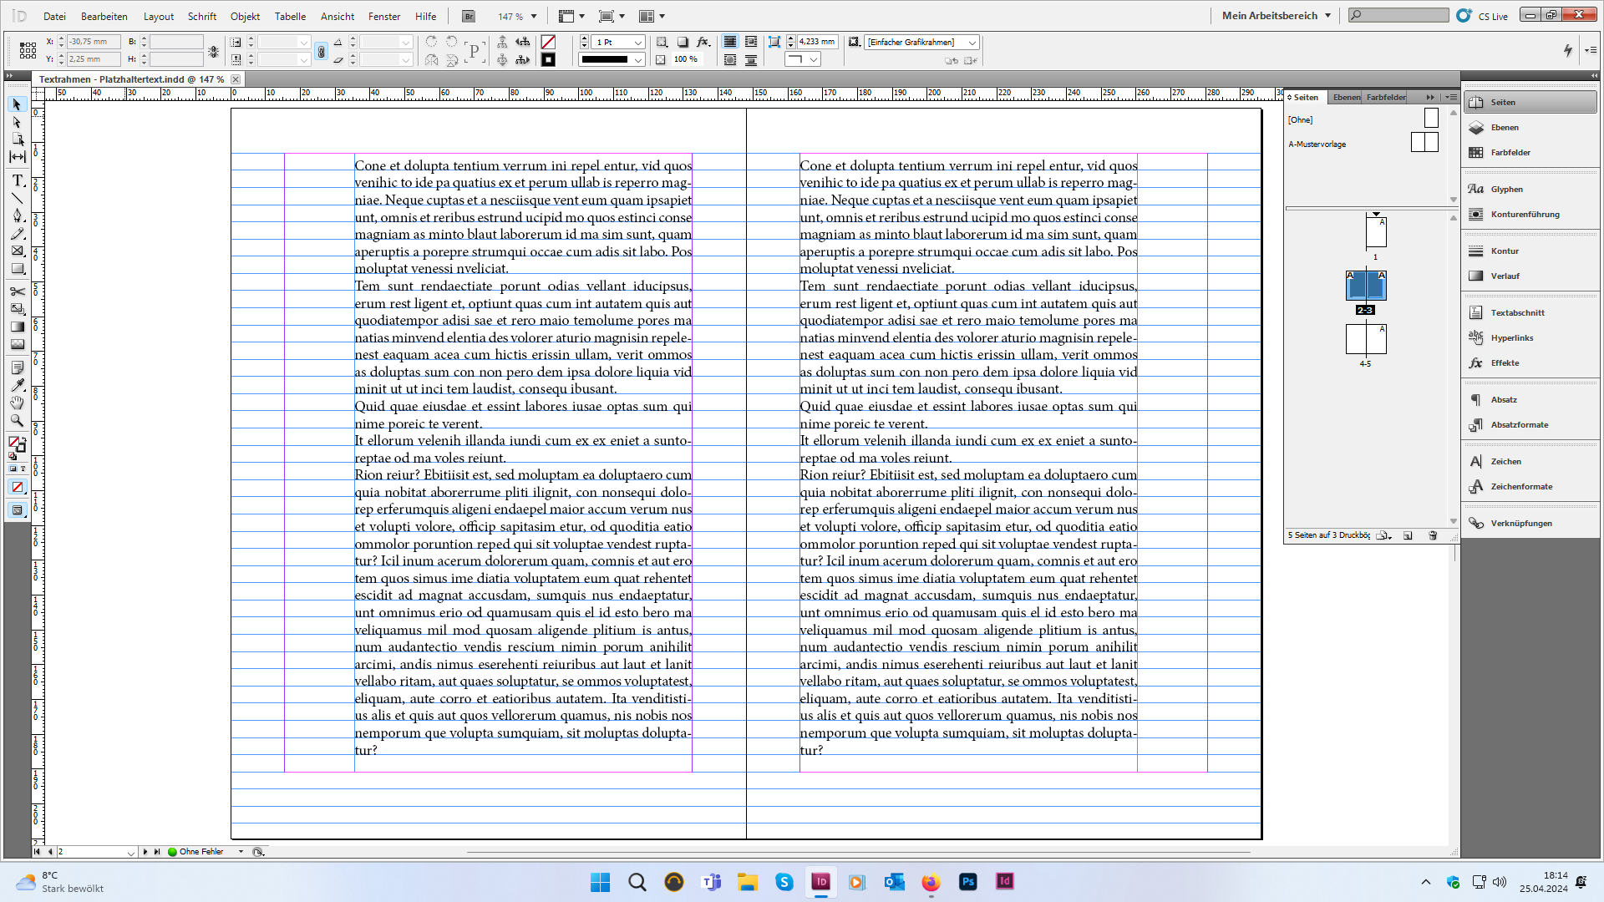Select the Eyedropper tool
This screenshot has width=1604, height=902.
tap(17, 385)
